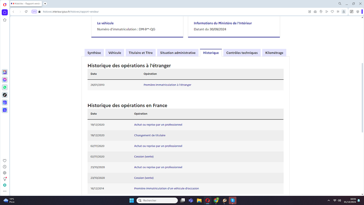Click the Rechercher taskbar search box

(157, 200)
